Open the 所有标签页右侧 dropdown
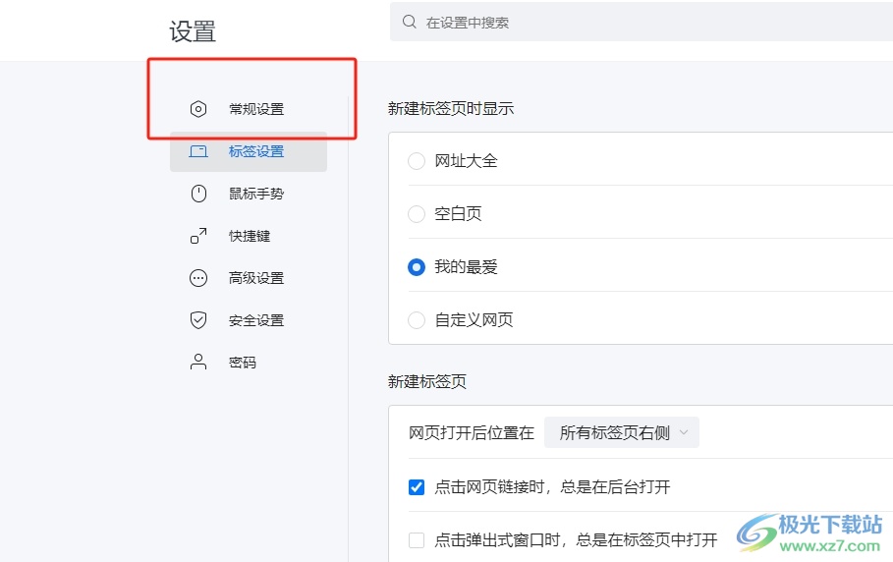Image resolution: width=893 pixels, height=562 pixels. [x=622, y=432]
